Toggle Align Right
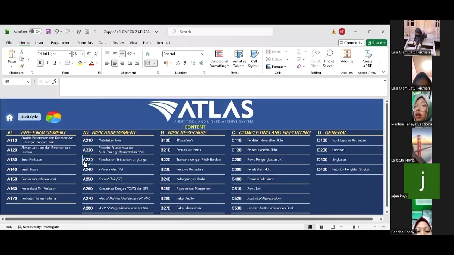The width and height of the screenshot is (454, 255). point(122,63)
